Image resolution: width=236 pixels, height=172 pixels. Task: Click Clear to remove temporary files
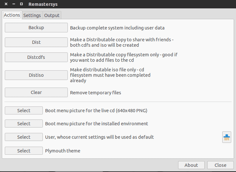click(36, 92)
